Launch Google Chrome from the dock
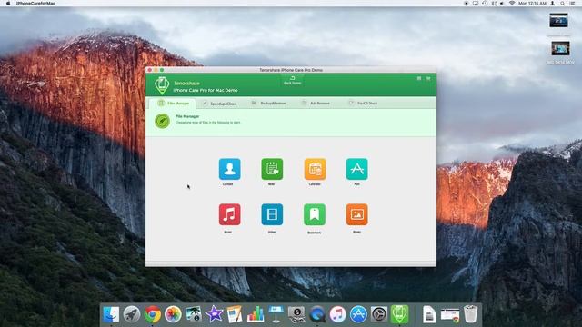 pyautogui.click(x=152, y=314)
